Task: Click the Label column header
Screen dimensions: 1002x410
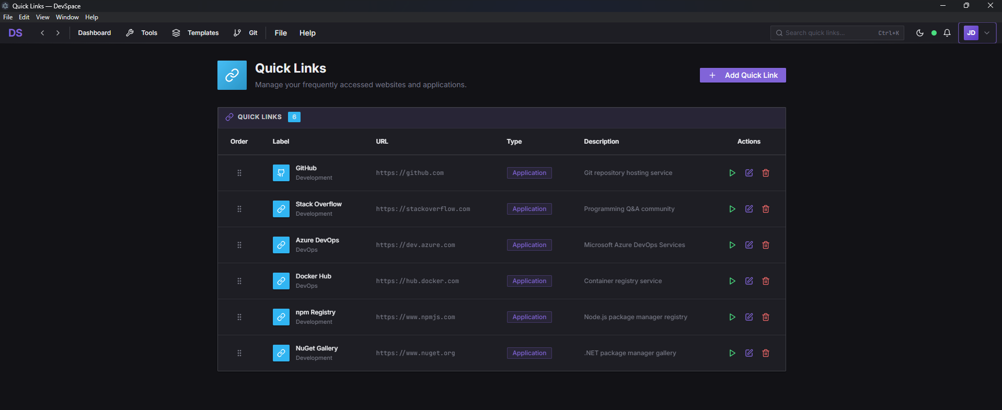Action: [281, 142]
